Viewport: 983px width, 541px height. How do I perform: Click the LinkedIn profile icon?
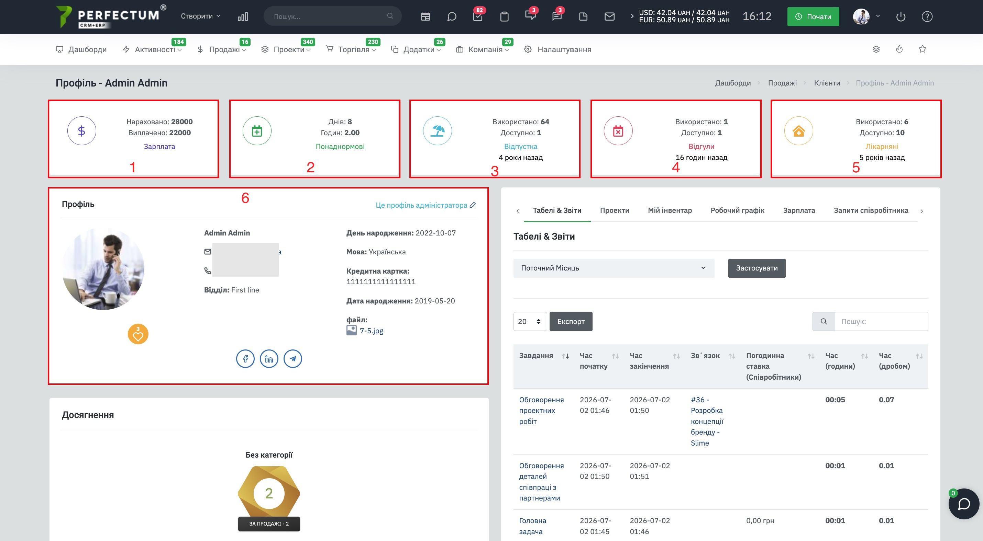tap(269, 358)
